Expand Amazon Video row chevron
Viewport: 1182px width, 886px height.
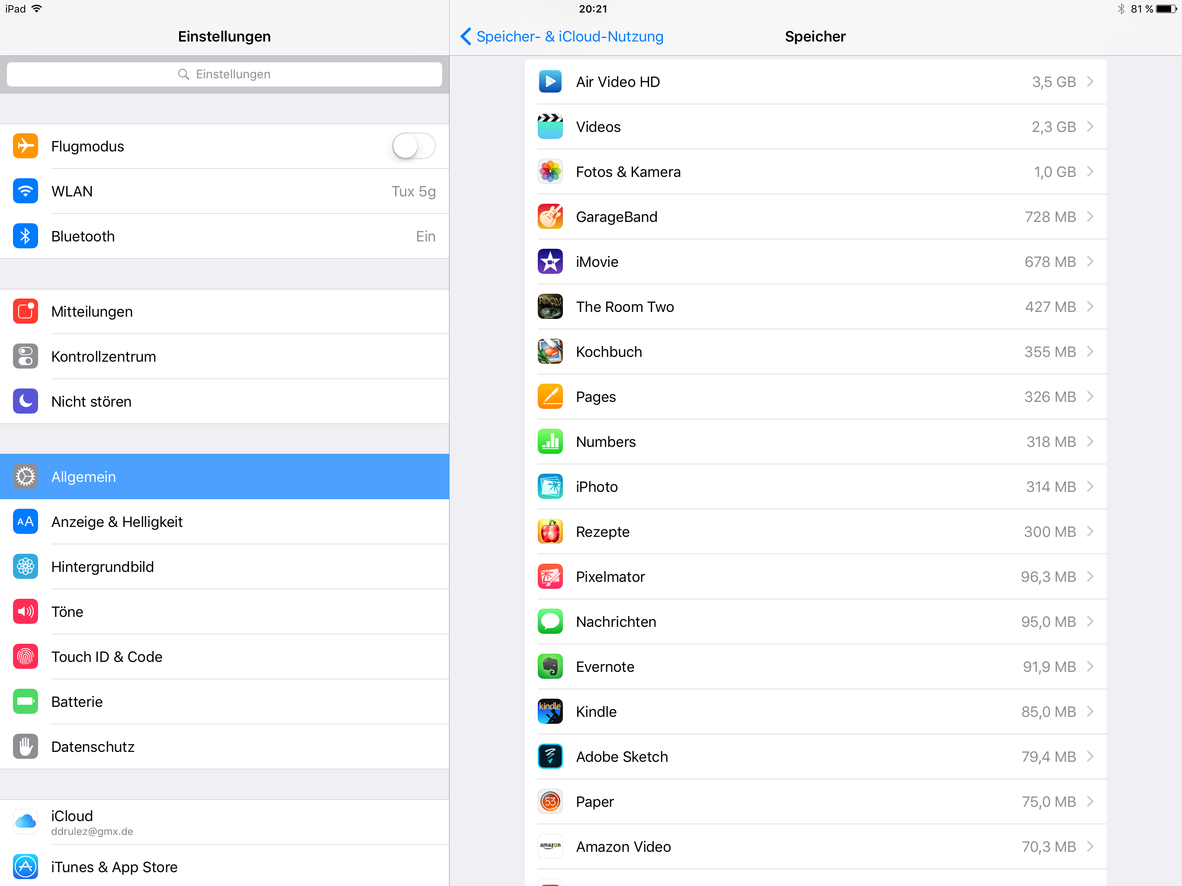[1090, 847]
